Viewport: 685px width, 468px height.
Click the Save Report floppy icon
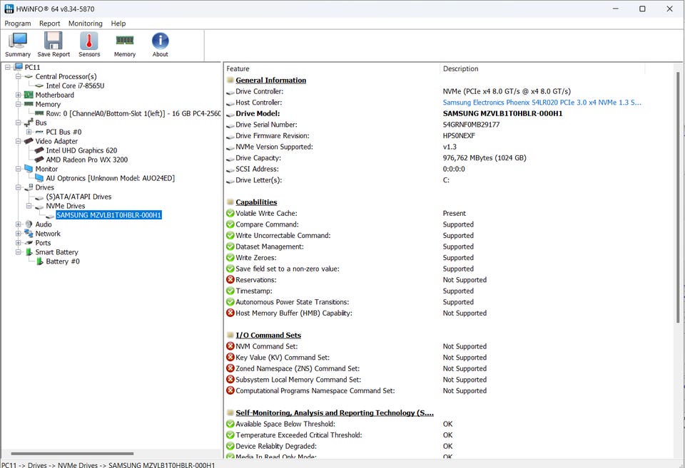54,41
